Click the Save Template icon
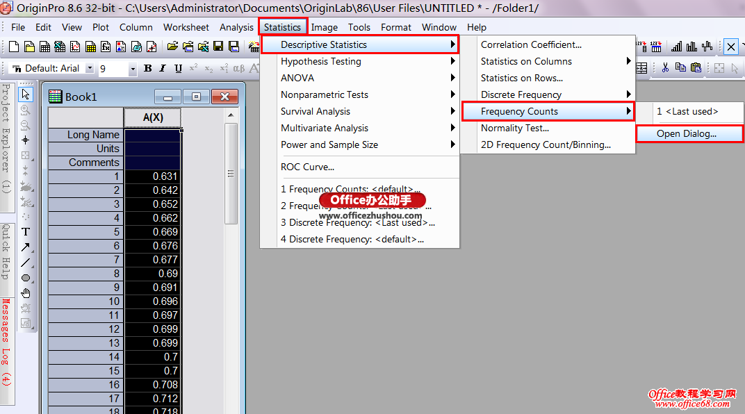This screenshot has height=414, width=745. (x=234, y=47)
